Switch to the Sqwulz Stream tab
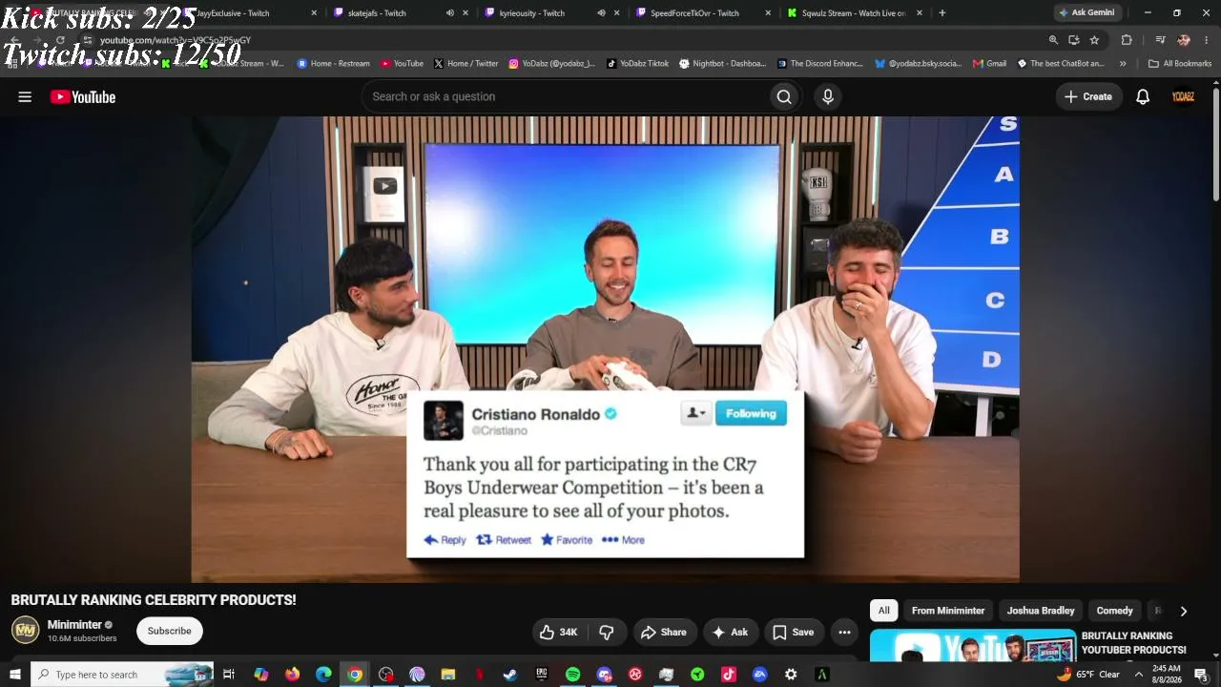 (x=854, y=13)
